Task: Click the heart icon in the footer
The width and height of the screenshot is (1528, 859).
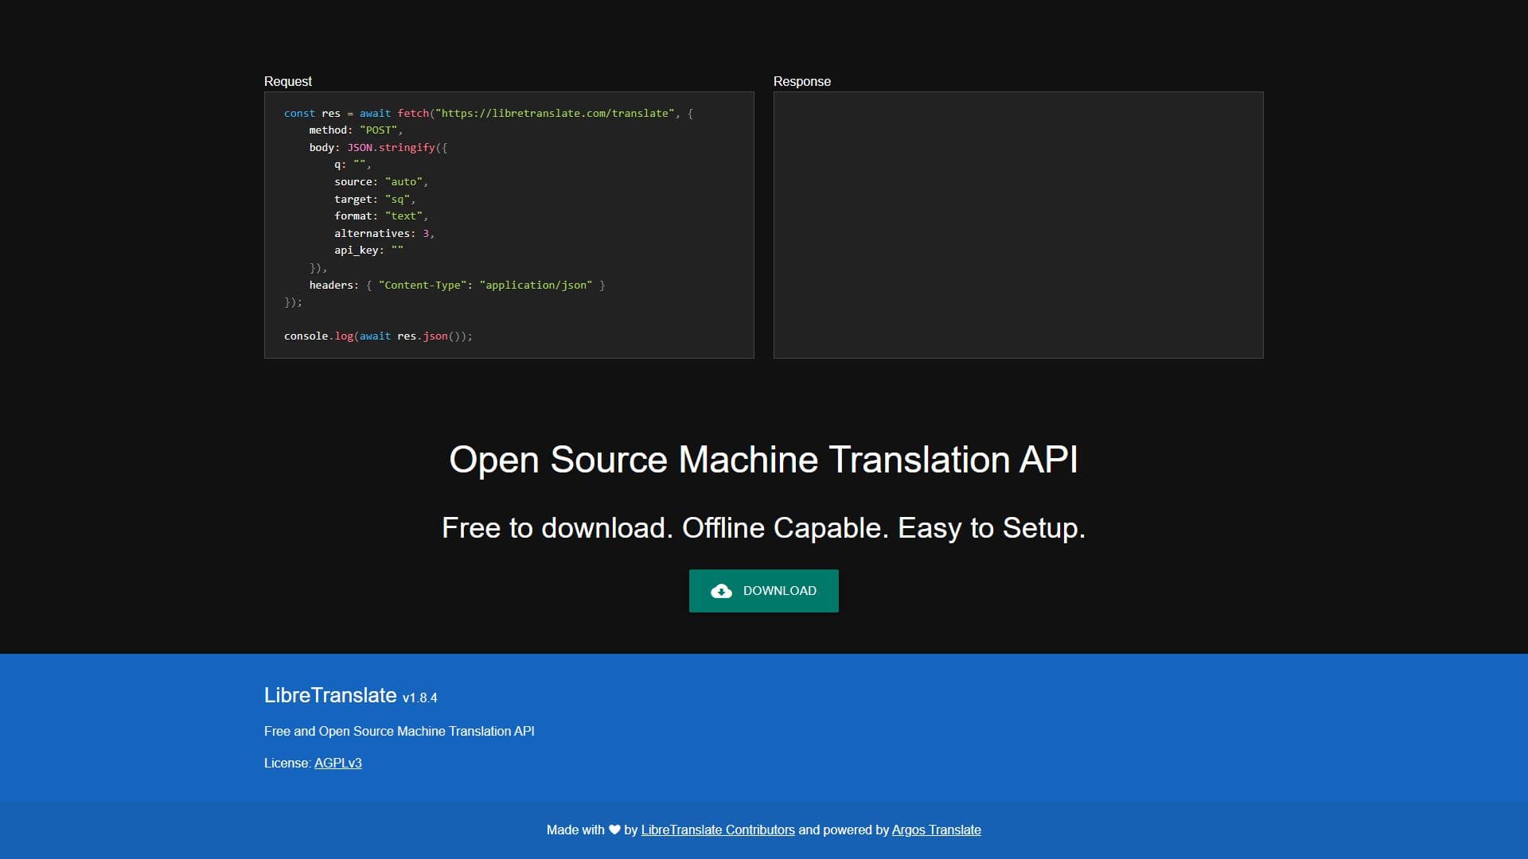Action: pos(614,830)
